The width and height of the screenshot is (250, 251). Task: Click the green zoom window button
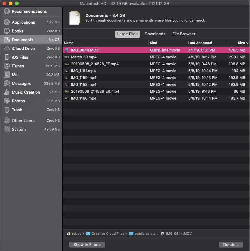[17, 3]
